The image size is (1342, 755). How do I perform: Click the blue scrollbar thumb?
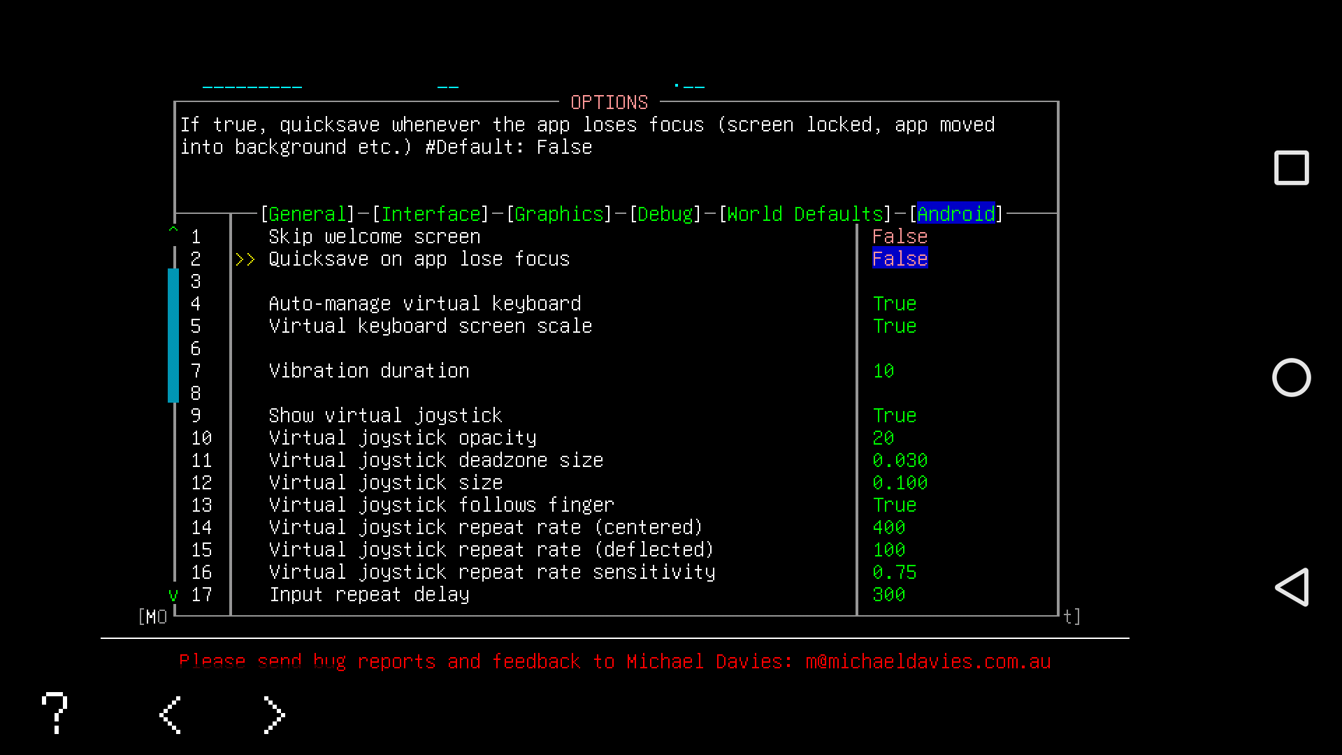(173, 336)
